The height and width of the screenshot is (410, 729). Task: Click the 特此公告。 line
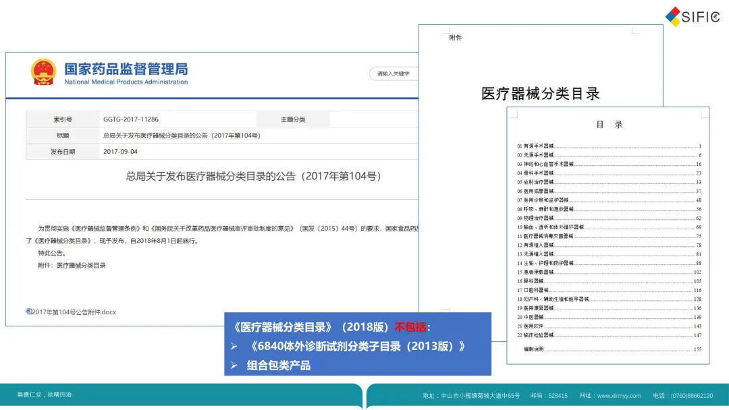[x=53, y=253]
